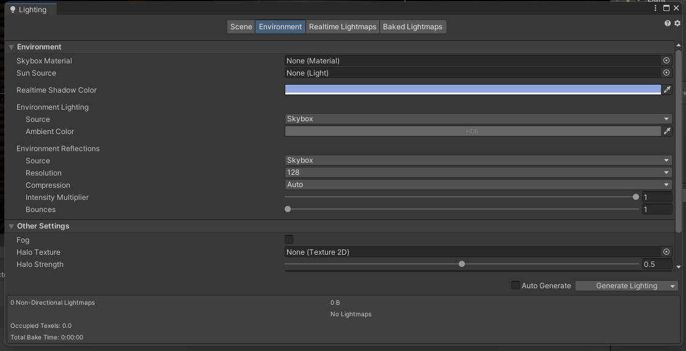Open the Skybox Material object picker
The width and height of the screenshot is (686, 351).
point(666,60)
